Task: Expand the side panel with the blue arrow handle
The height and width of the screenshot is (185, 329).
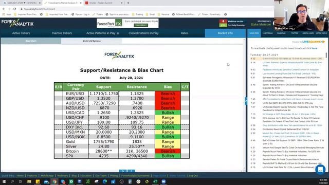Action: pos(246,101)
